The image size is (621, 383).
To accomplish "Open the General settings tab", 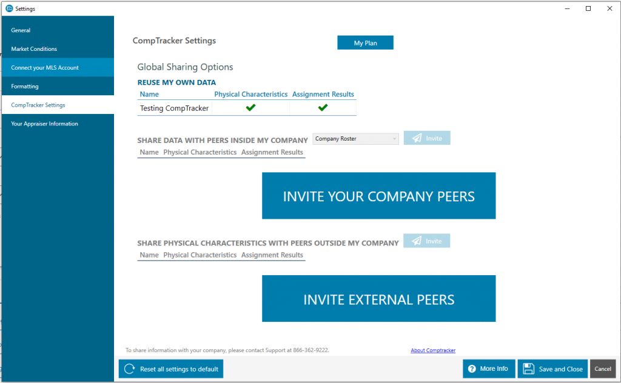I will tap(58, 30).
